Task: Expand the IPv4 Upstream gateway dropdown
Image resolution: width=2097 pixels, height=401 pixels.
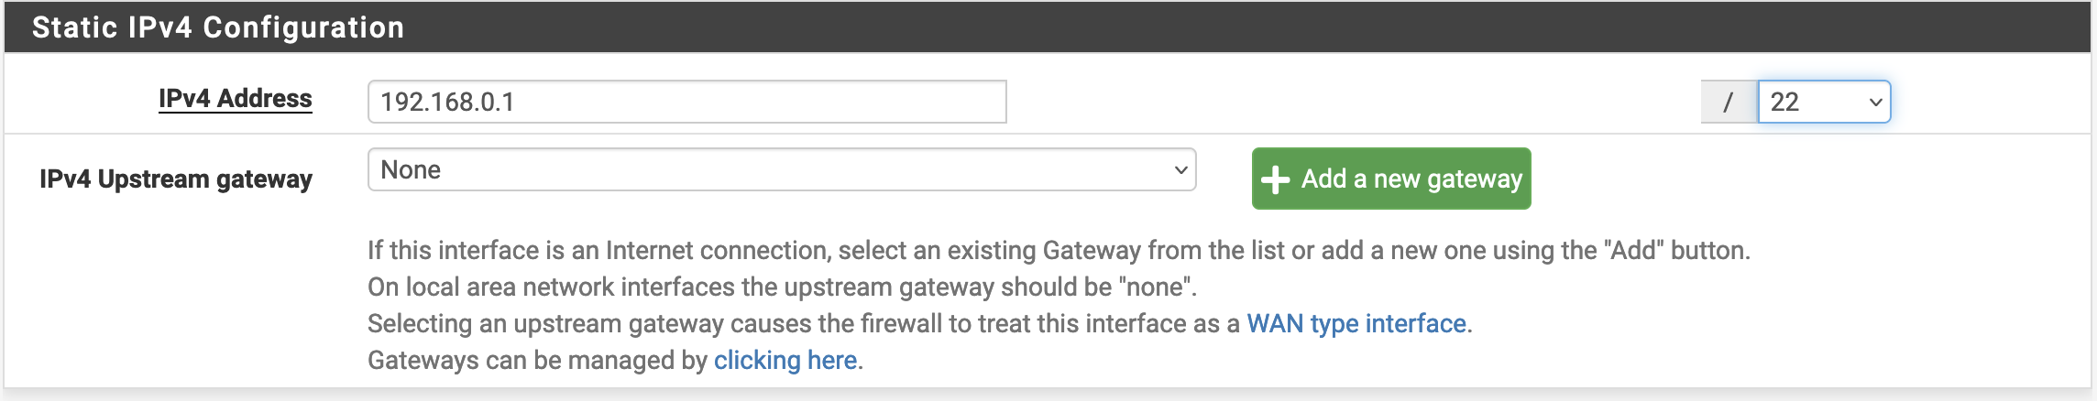Action: (782, 169)
